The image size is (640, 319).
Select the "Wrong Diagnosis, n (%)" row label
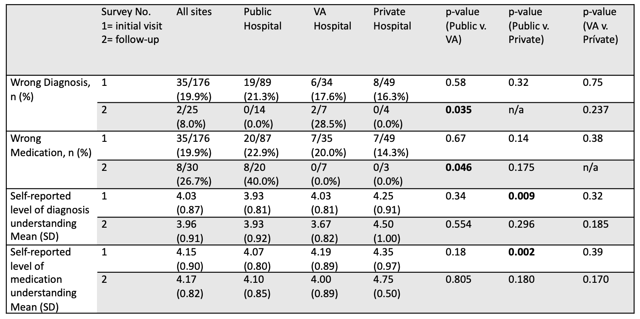point(51,89)
